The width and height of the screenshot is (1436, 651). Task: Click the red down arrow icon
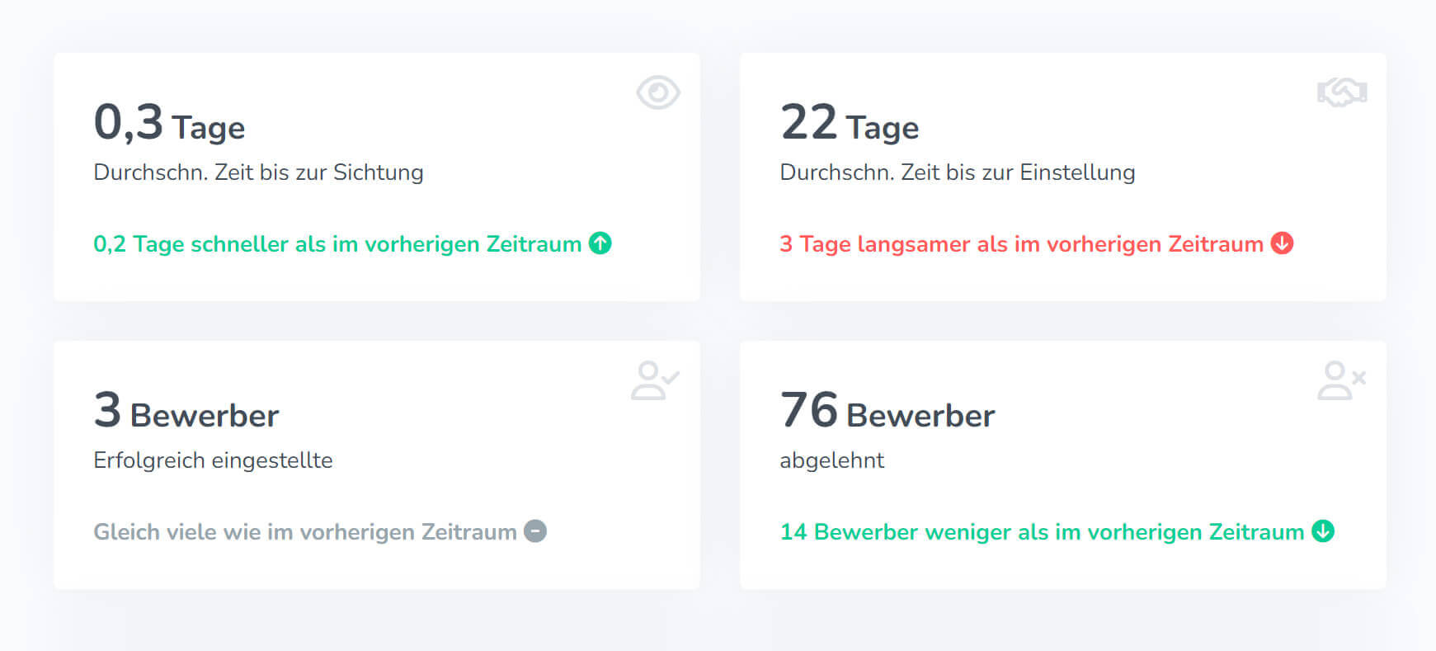click(1282, 243)
